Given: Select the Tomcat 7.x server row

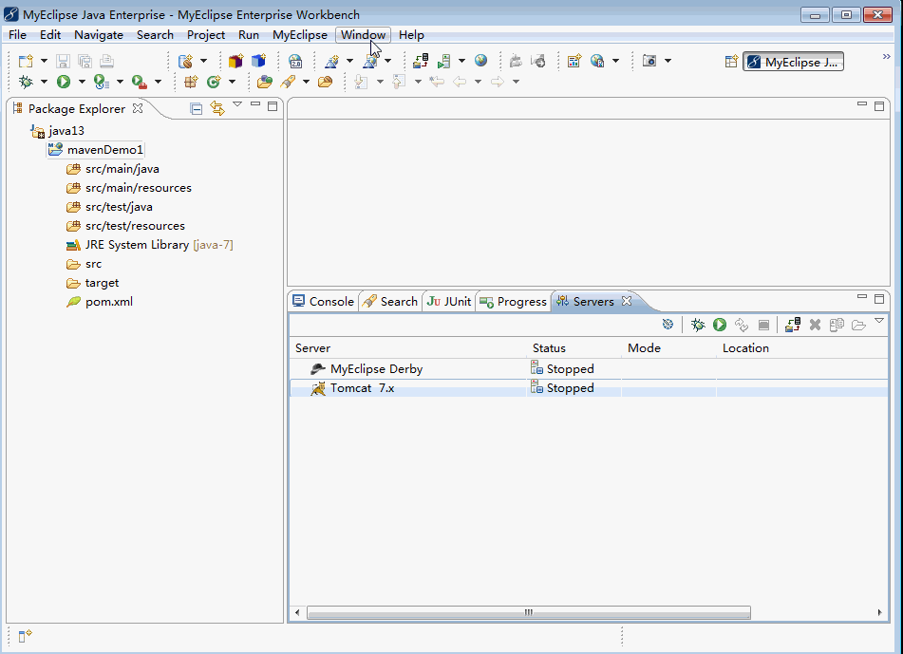Looking at the screenshot, I should pos(588,388).
